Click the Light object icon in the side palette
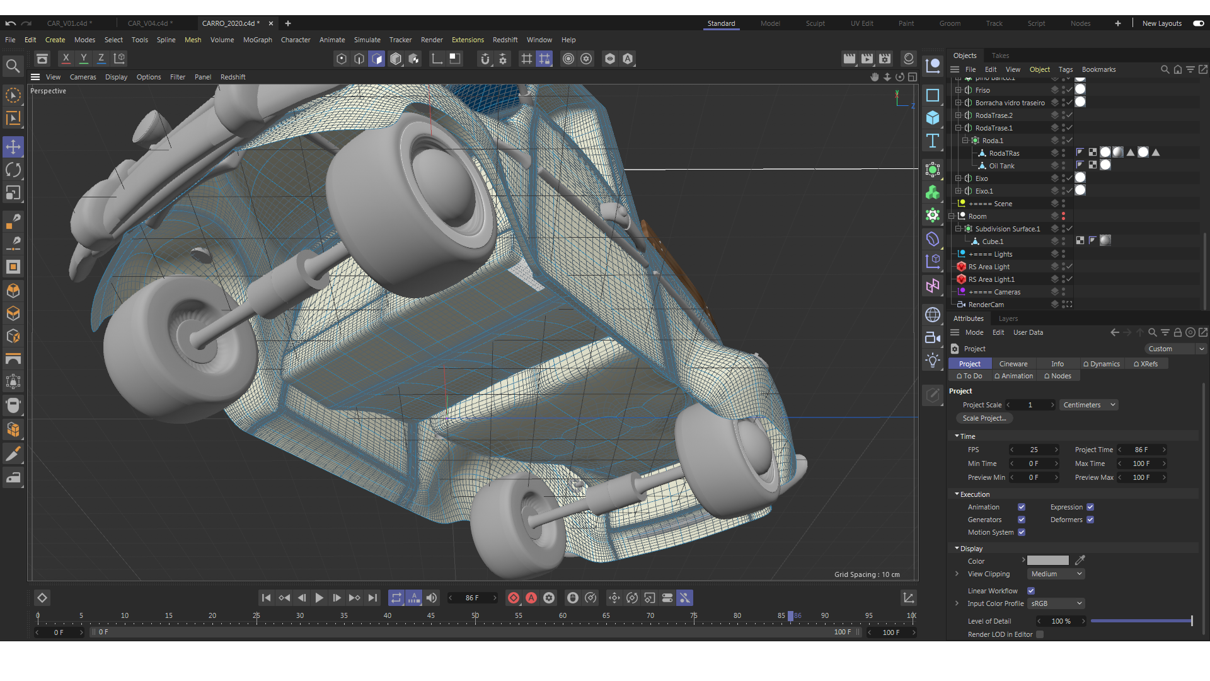Viewport: 1210px width, 681px height. (933, 361)
